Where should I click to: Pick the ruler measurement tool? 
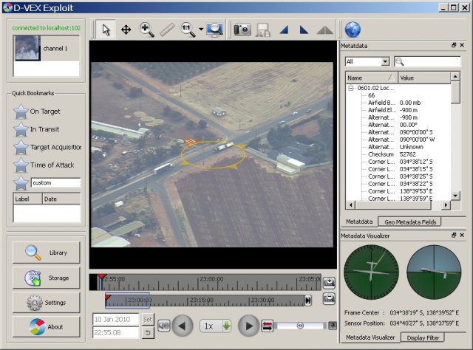click(x=167, y=30)
